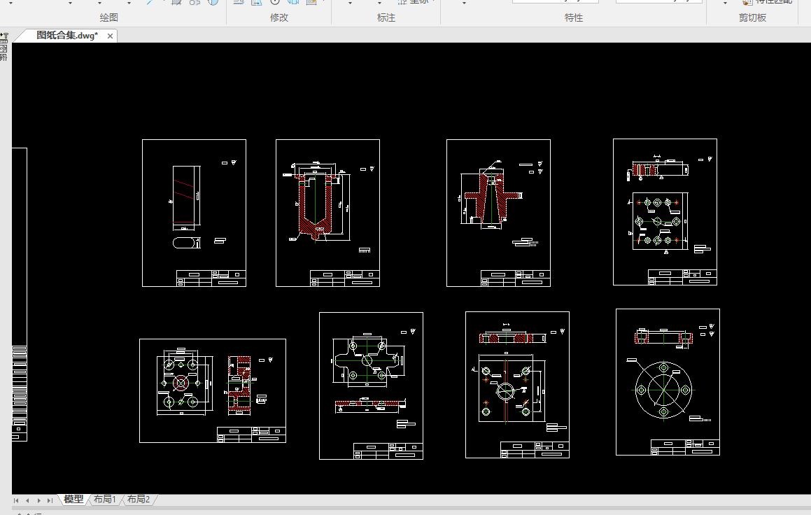Select the partly visible drawing at the left edge
The width and height of the screenshot is (811, 515).
[20, 295]
